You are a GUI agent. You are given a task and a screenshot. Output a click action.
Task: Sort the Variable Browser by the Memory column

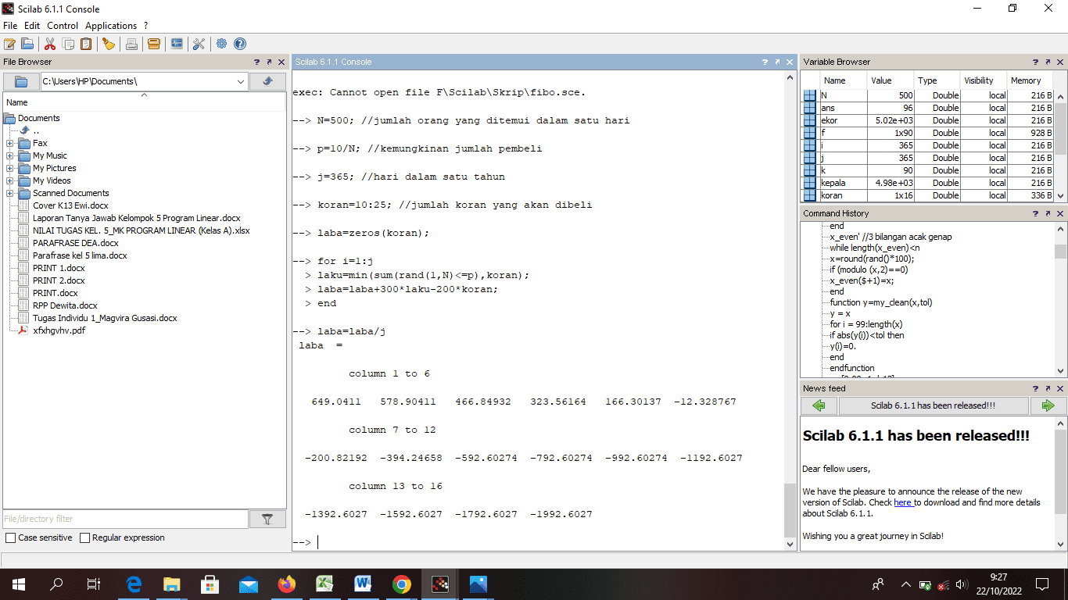pyautogui.click(x=1030, y=80)
